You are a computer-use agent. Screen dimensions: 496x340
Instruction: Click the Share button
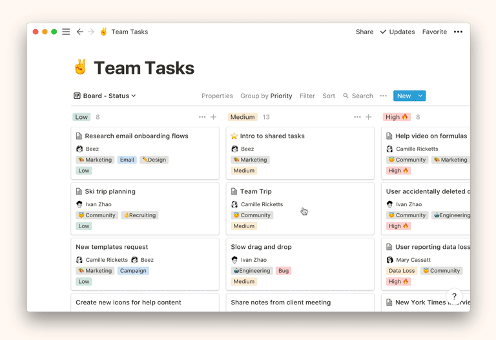point(364,32)
